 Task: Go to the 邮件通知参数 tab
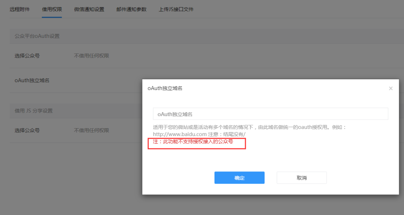point(131,9)
